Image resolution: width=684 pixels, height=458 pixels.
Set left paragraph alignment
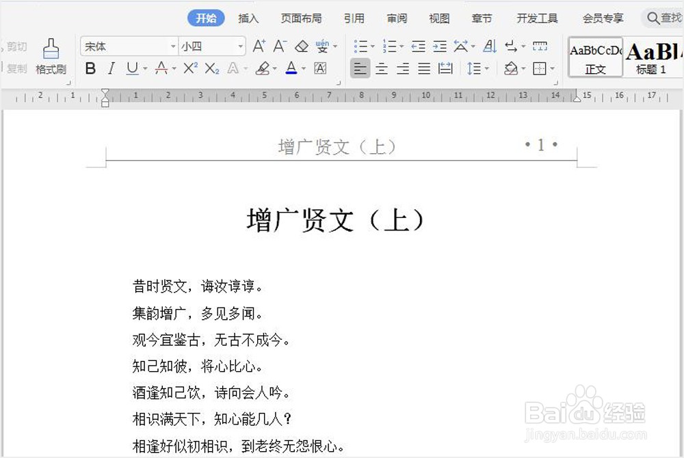[360, 68]
